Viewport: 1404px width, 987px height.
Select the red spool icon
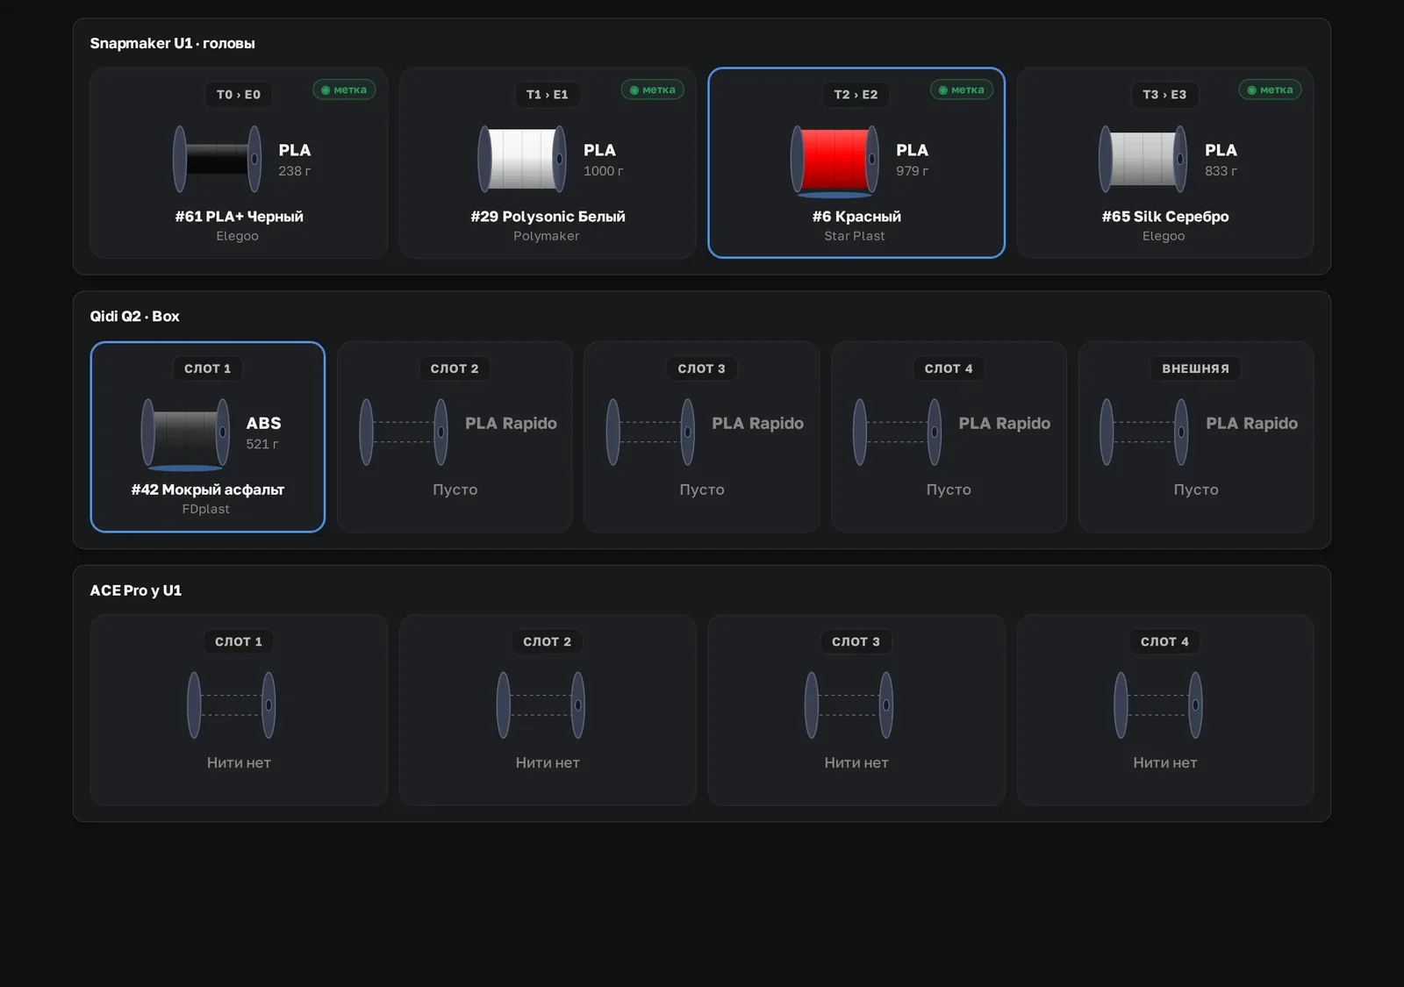835,160
